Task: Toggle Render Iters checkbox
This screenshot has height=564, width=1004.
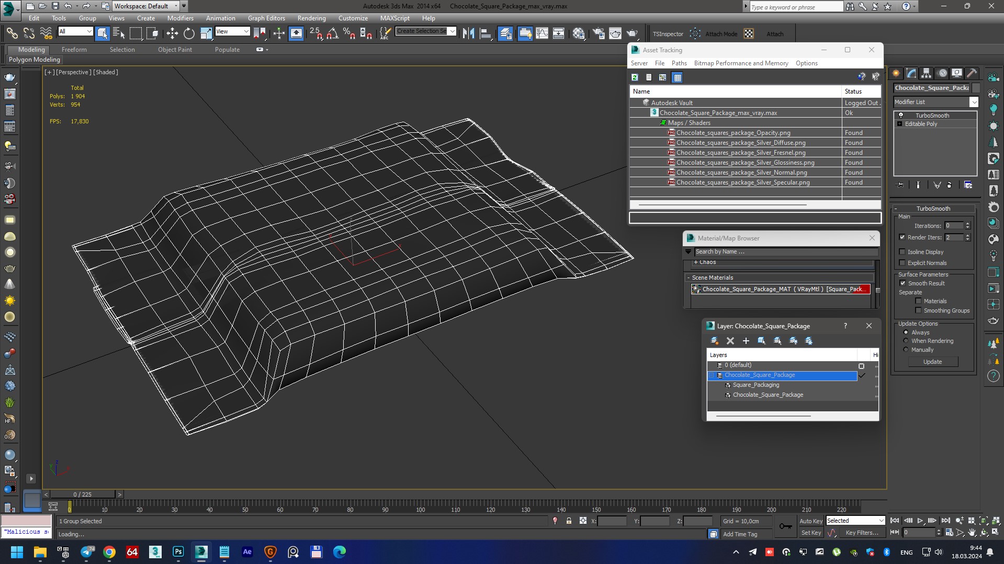Action: [x=902, y=237]
